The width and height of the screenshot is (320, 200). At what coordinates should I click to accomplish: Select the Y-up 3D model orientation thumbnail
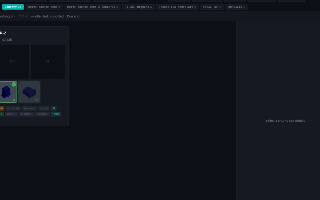pos(29,92)
